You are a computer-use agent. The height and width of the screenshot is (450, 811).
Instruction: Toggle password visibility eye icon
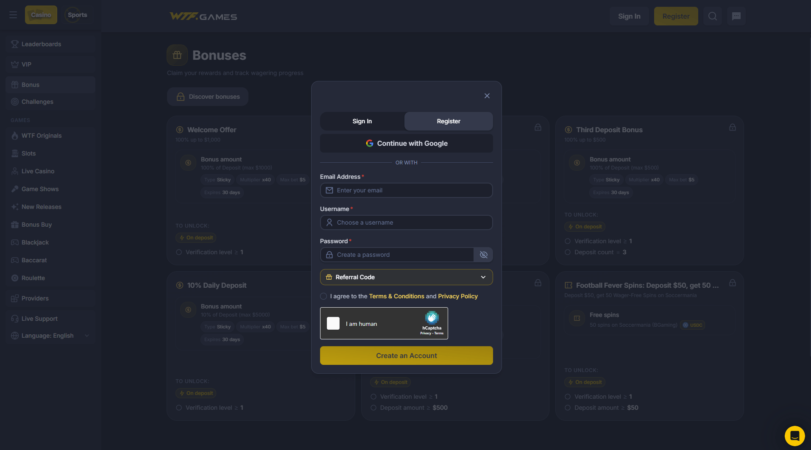[x=483, y=255]
